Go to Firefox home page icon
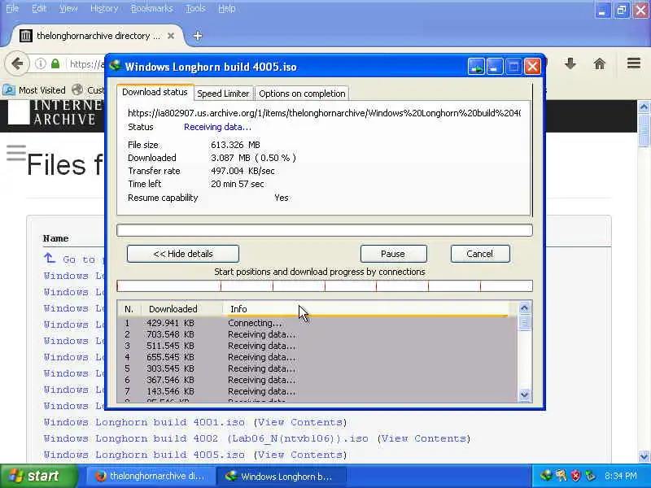The height and width of the screenshot is (488, 651). tap(600, 63)
